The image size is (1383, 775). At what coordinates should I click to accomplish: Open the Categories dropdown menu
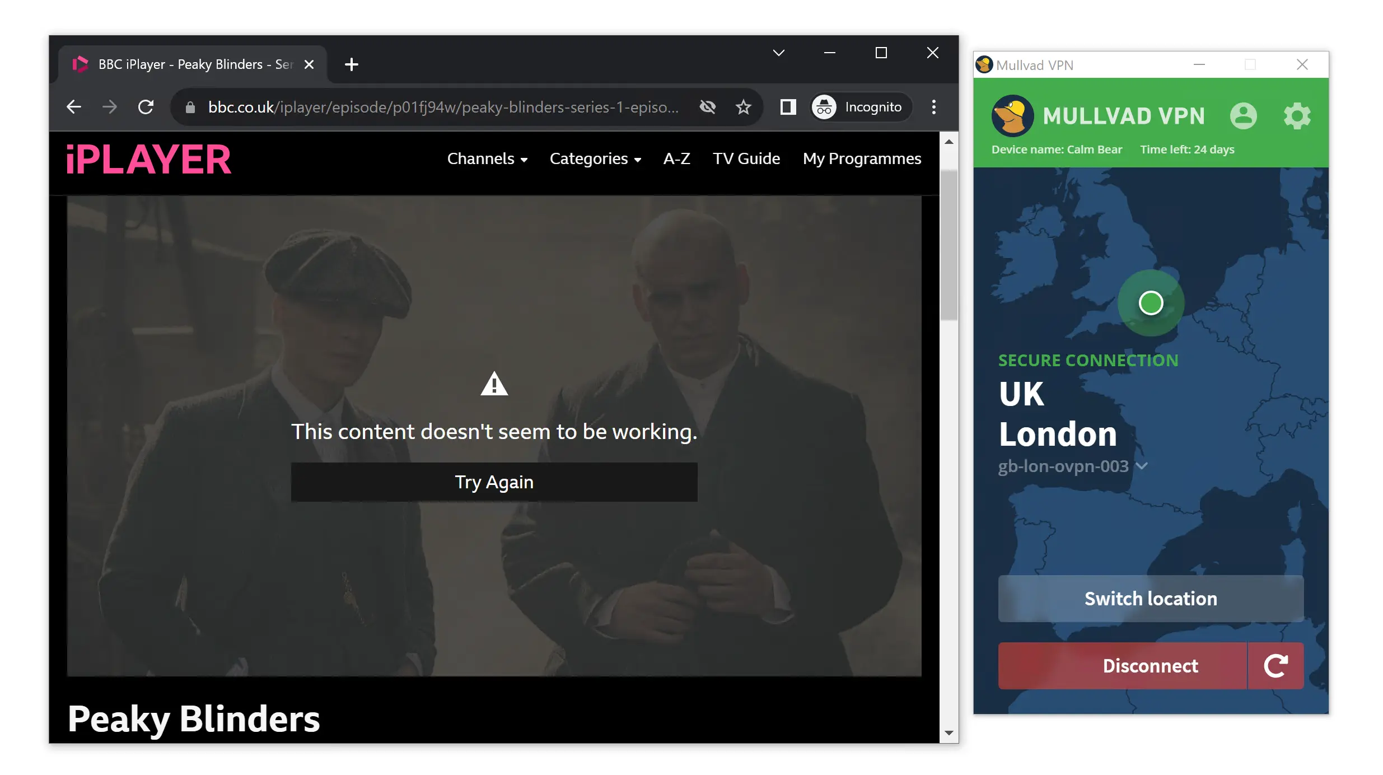point(596,158)
